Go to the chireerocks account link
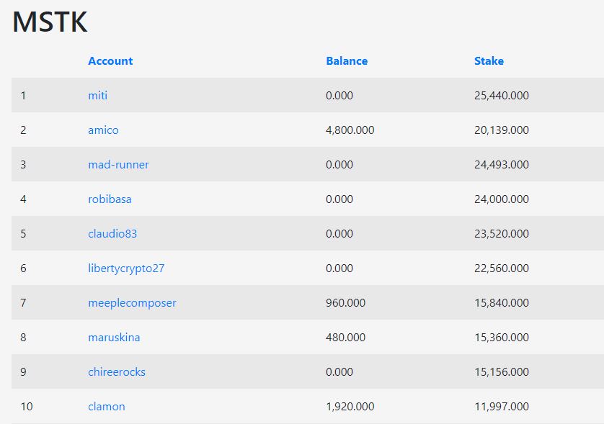 coord(117,372)
